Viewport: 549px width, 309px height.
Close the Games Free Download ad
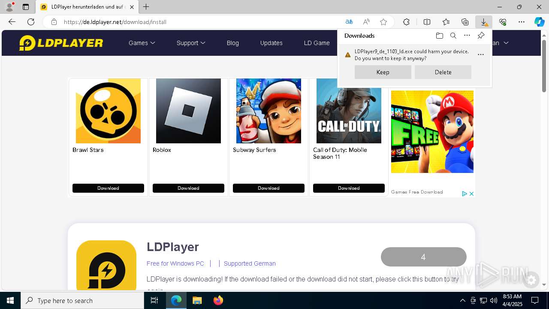tap(471, 194)
